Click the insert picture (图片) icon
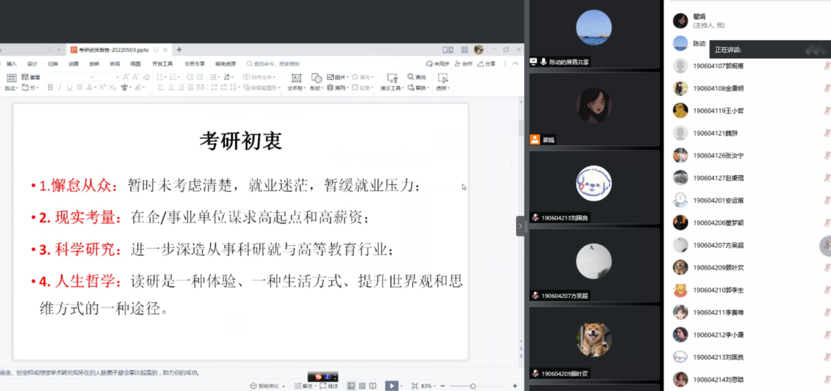Image resolution: width=831 pixels, height=391 pixels. pos(330,77)
